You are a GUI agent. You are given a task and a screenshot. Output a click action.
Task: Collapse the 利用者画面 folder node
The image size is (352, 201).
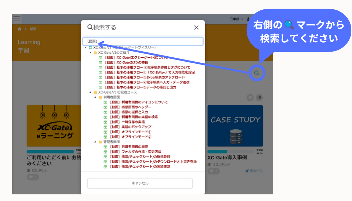point(95,97)
